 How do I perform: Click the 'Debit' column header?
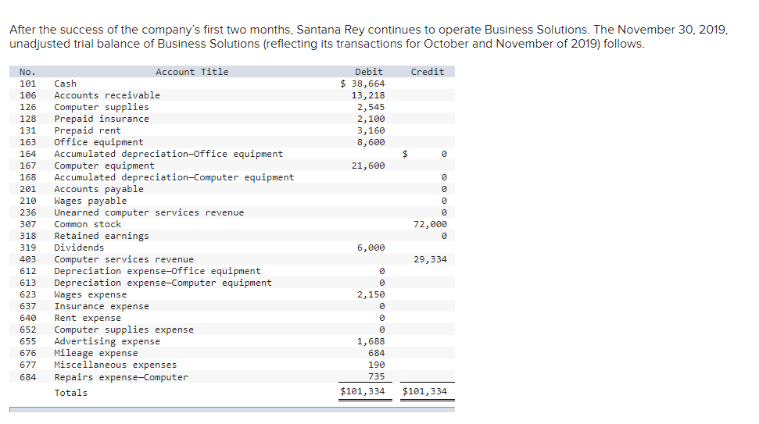[368, 72]
